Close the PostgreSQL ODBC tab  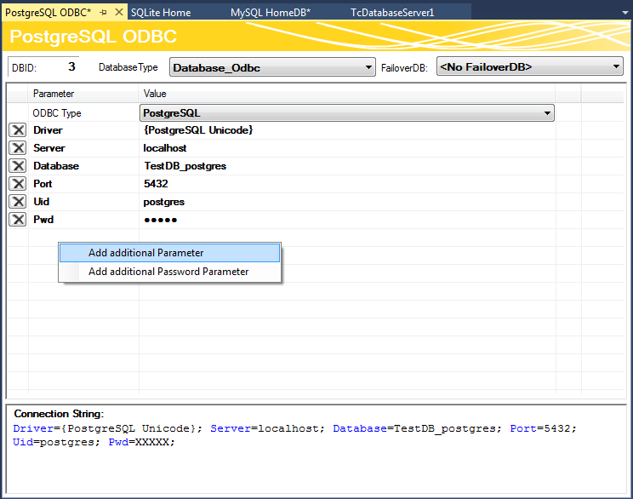click(x=119, y=12)
